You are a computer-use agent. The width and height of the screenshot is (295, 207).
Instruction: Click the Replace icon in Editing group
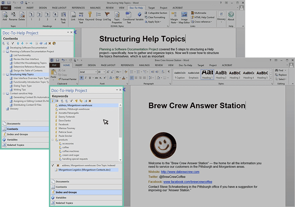281,75
